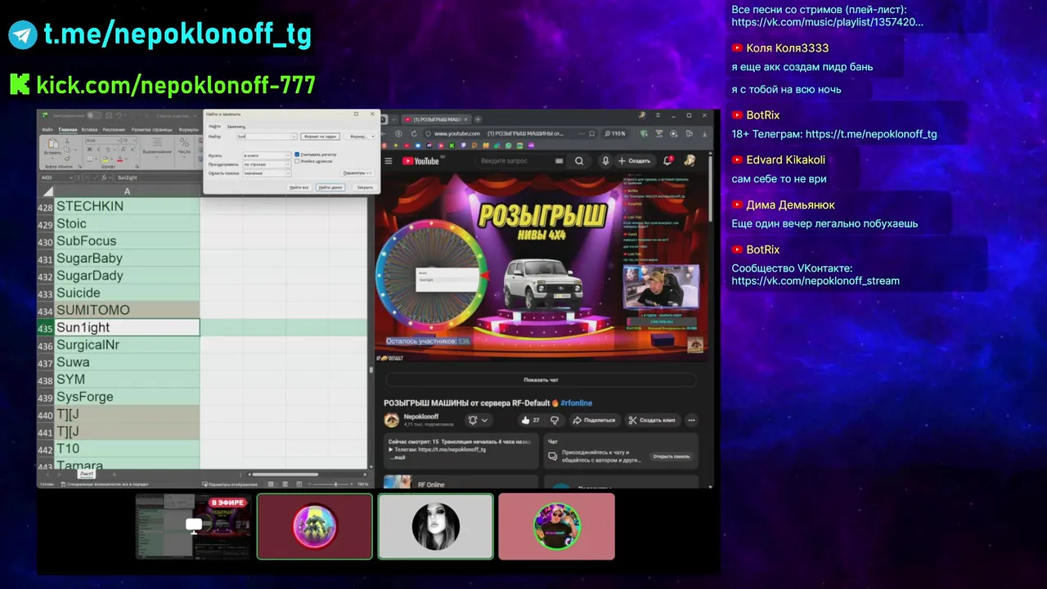Click the browser downloads arrow icon
1047x589 pixels.
[x=704, y=133]
